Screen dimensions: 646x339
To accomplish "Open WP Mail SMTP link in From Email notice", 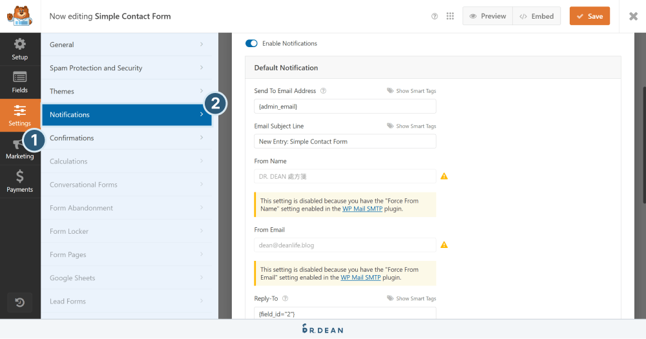I will point(360,278).
